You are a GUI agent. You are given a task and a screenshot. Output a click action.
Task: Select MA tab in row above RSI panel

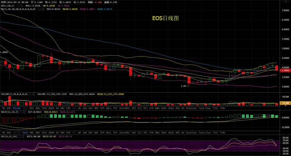point(4,133)
